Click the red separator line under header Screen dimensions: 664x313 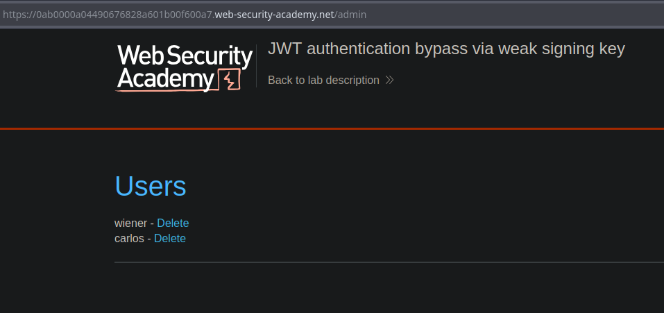click(332, 129)
